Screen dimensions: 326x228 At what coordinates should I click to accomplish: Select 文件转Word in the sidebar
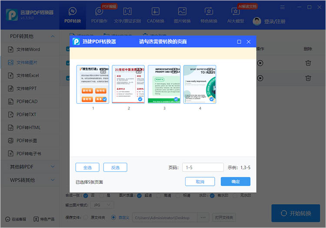click(x=30, y=50)
